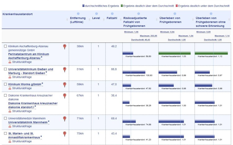Click the Maximum: 203,95 value link
The width and height of the screenshot is (233, 145).
[x=148, y=36]
